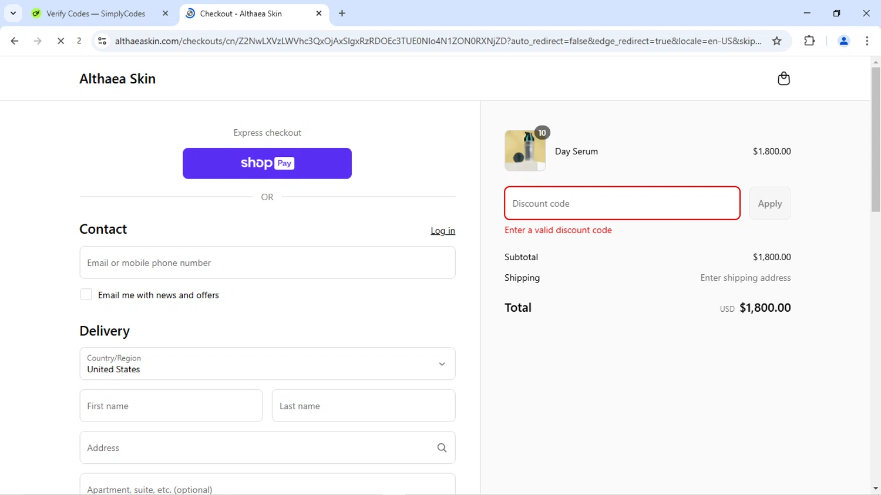Click the 'Enter shipping address' text

745,278
